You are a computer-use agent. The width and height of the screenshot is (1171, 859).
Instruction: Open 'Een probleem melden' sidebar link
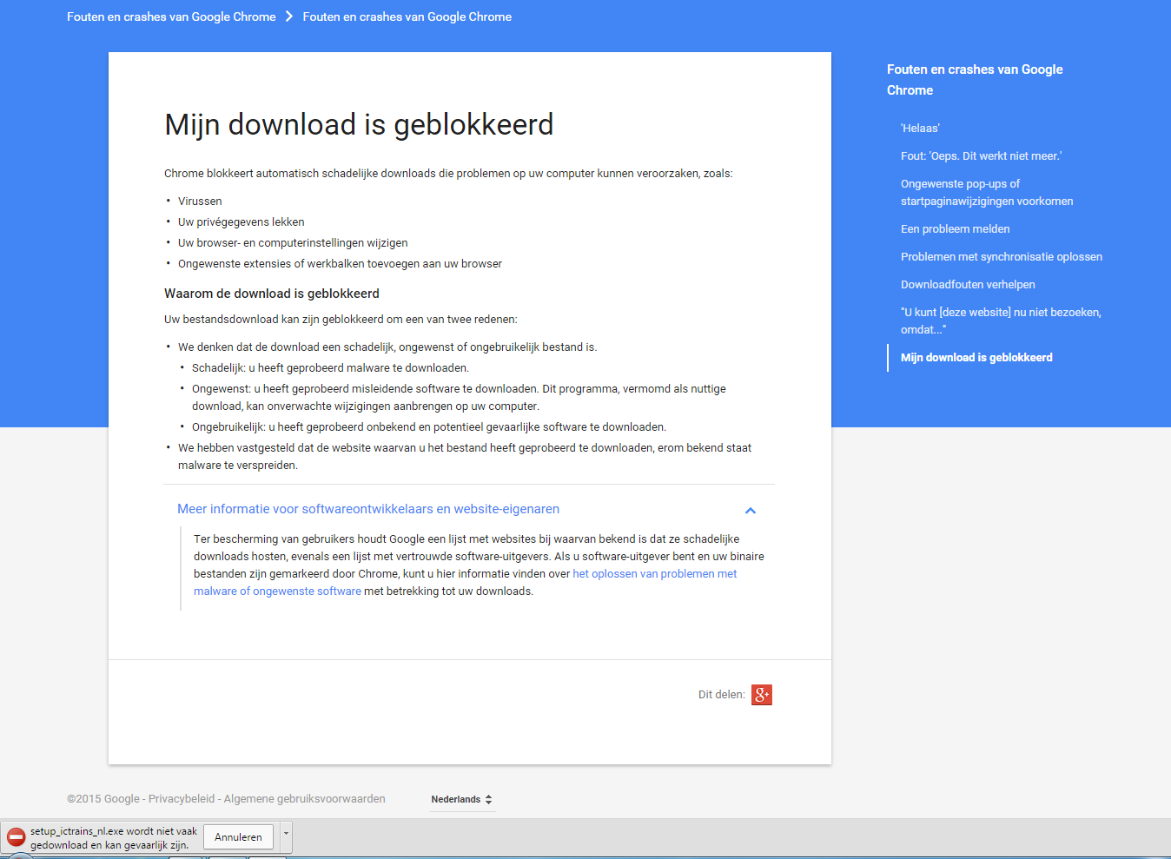(955, 229)
